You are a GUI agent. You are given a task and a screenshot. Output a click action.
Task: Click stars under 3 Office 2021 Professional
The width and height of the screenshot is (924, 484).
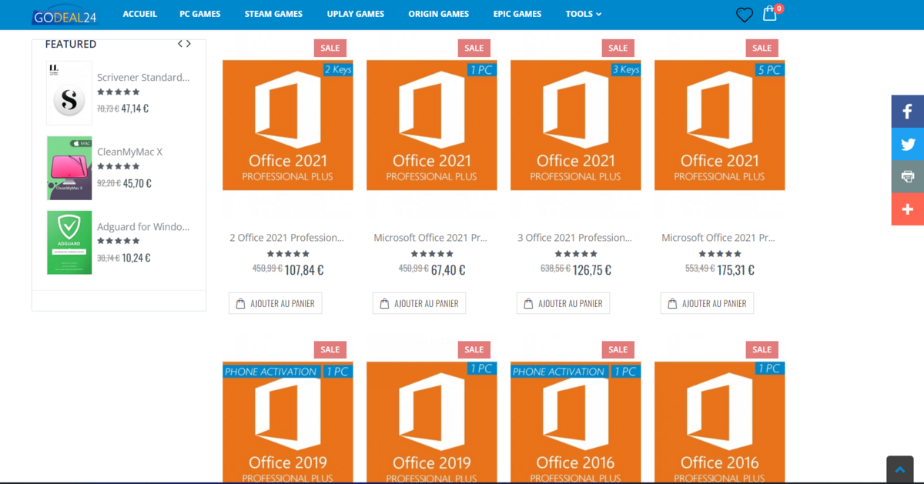576,254
